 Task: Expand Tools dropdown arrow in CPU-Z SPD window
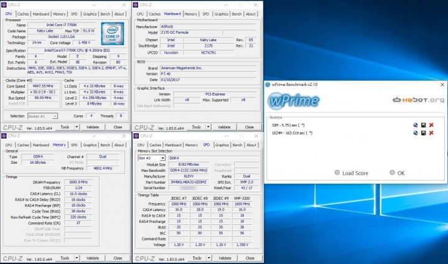point(209,258)
